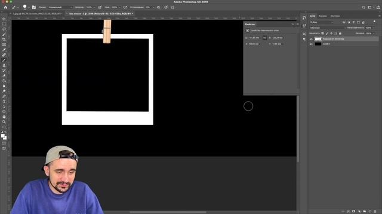The width and height of the screenshot is (382, 214).
Task: Select the Type tool
Action: (x=4, y=102)
